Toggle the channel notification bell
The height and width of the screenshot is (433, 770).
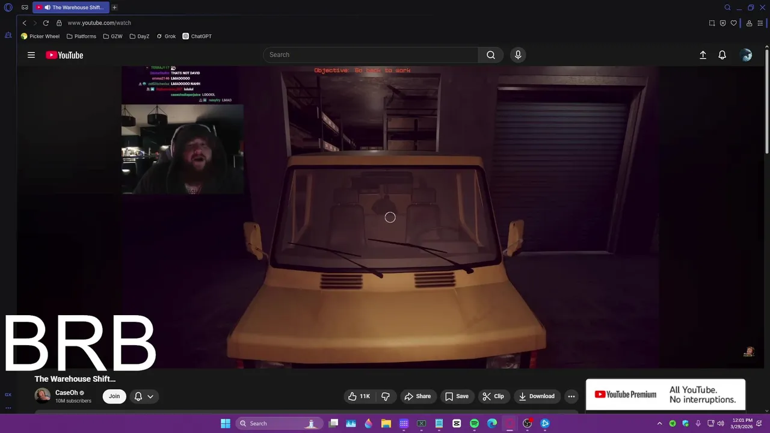pyautogui.click(x=138, y=396)
